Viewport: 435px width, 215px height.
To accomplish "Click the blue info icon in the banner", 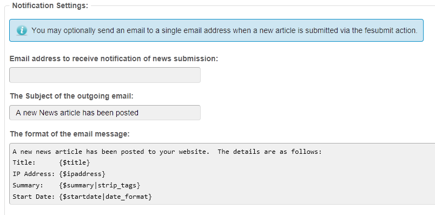I will 22,30.
